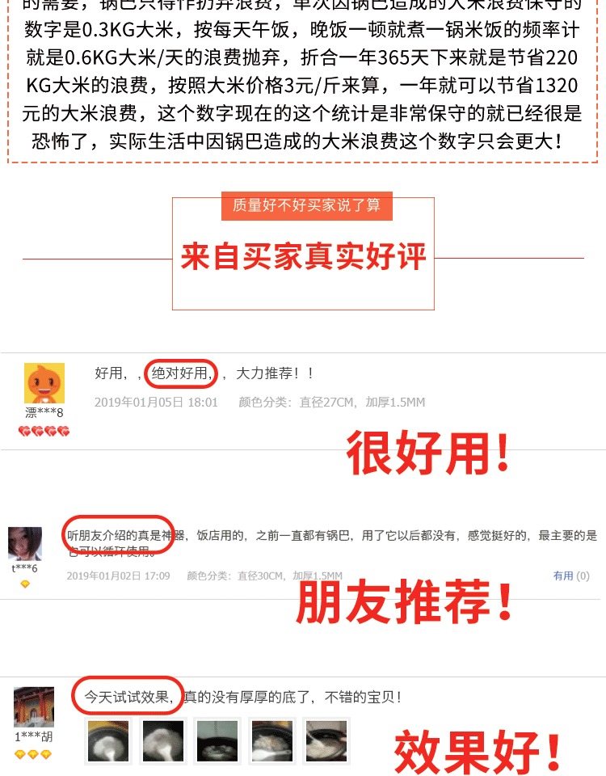Screen dimensions: 606x776
Task: Click the orange 质量好不好买家说了算 banner
Action: 307,206
